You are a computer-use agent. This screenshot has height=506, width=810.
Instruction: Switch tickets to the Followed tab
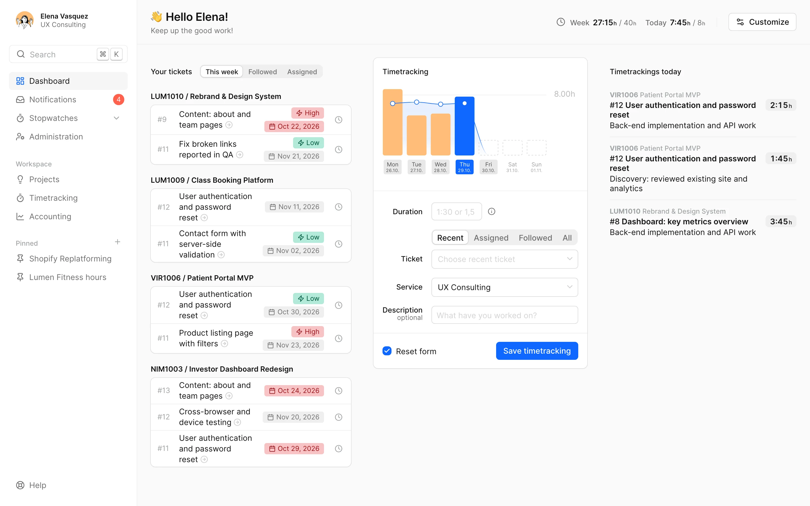pyautogui.click(x=262, y=72)
